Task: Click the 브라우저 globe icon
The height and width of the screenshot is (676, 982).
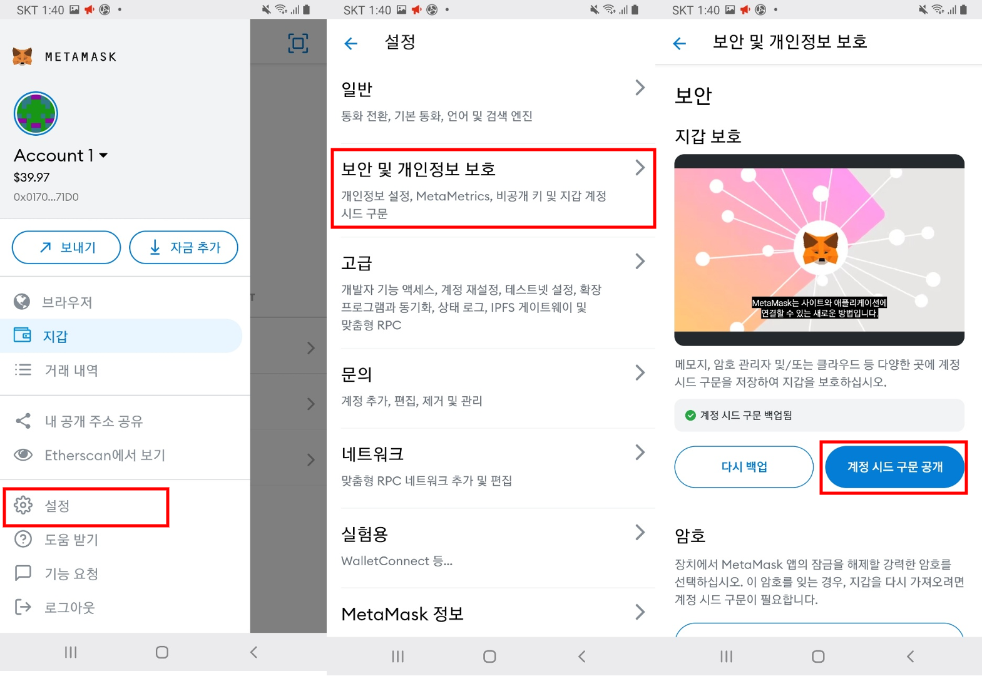Action: click(x=22, y=302)
